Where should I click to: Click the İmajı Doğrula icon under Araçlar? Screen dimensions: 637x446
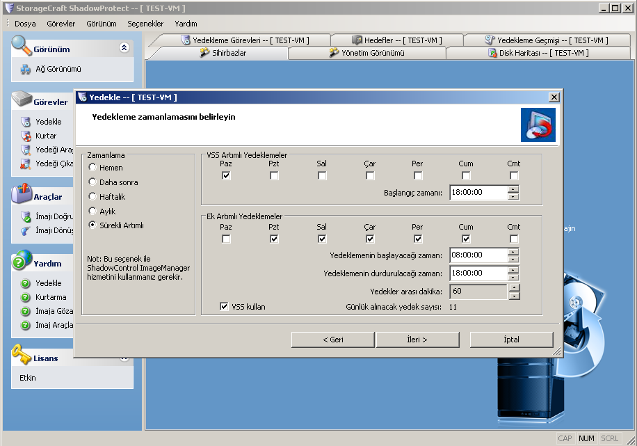click(x=26, y=216)
